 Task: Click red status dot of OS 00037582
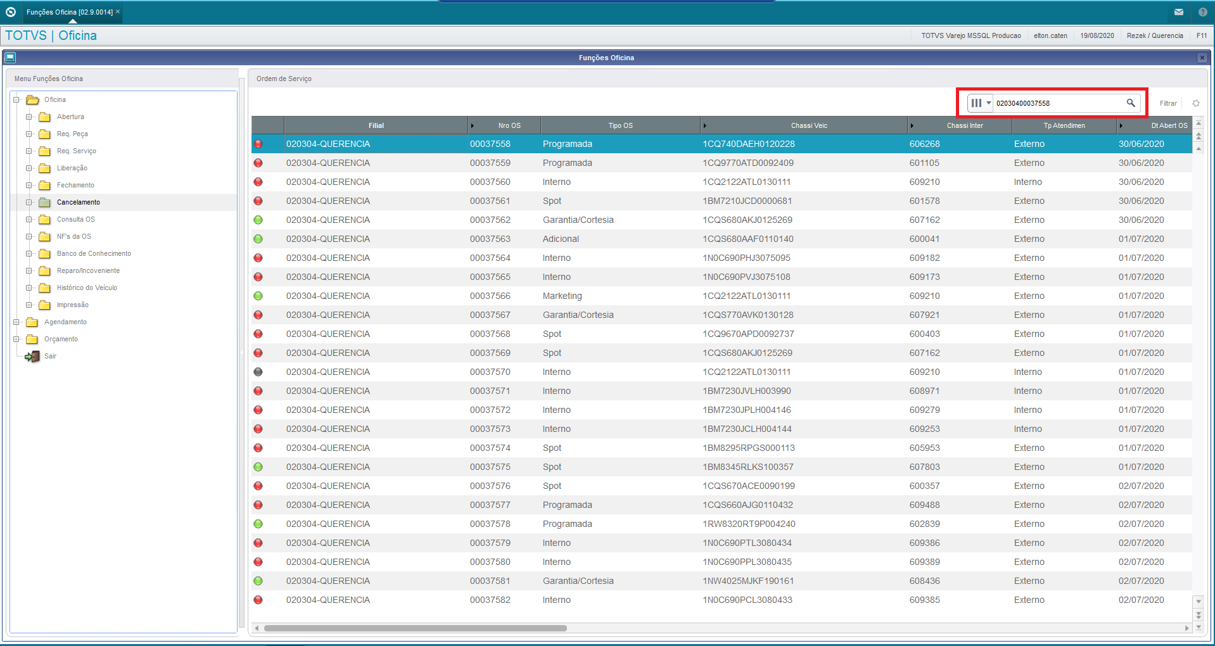(258, 600)
